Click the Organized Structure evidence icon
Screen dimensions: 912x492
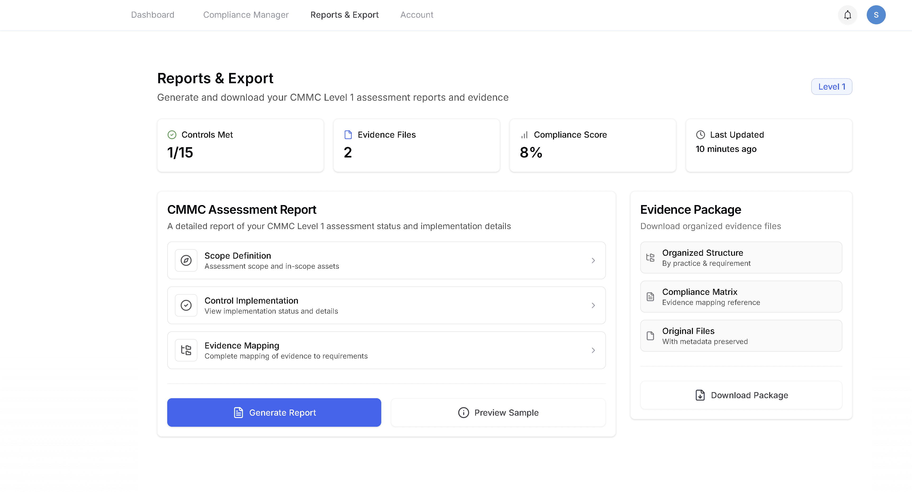coord(650,257)
